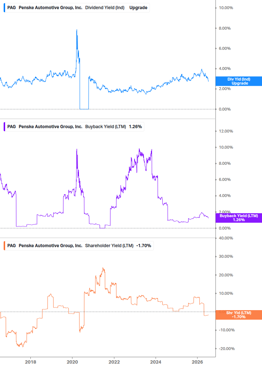Image resolution: width=262 pixels, height=368 pixels.
Task: Click the 8.00% label on dividend yield axis
Action: (225, 28)
